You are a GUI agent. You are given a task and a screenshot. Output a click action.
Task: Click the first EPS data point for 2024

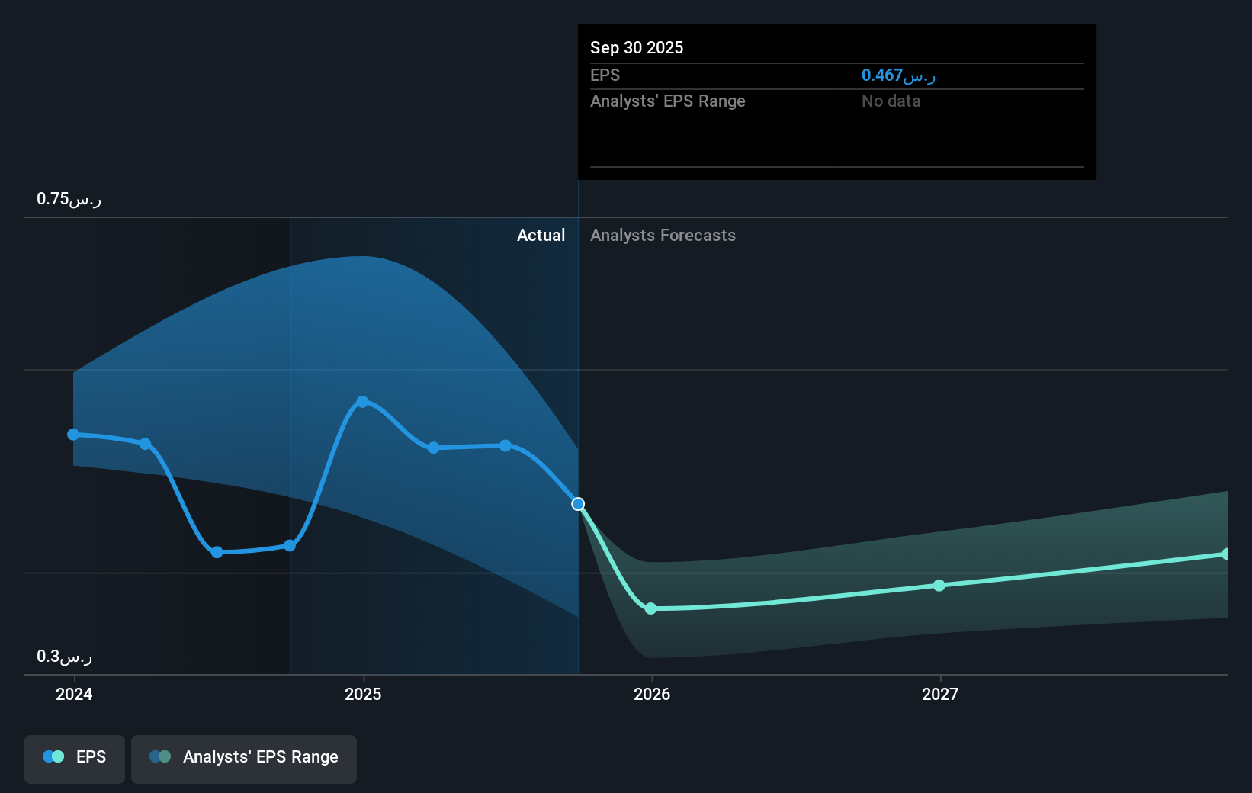[x=73, y=434]
